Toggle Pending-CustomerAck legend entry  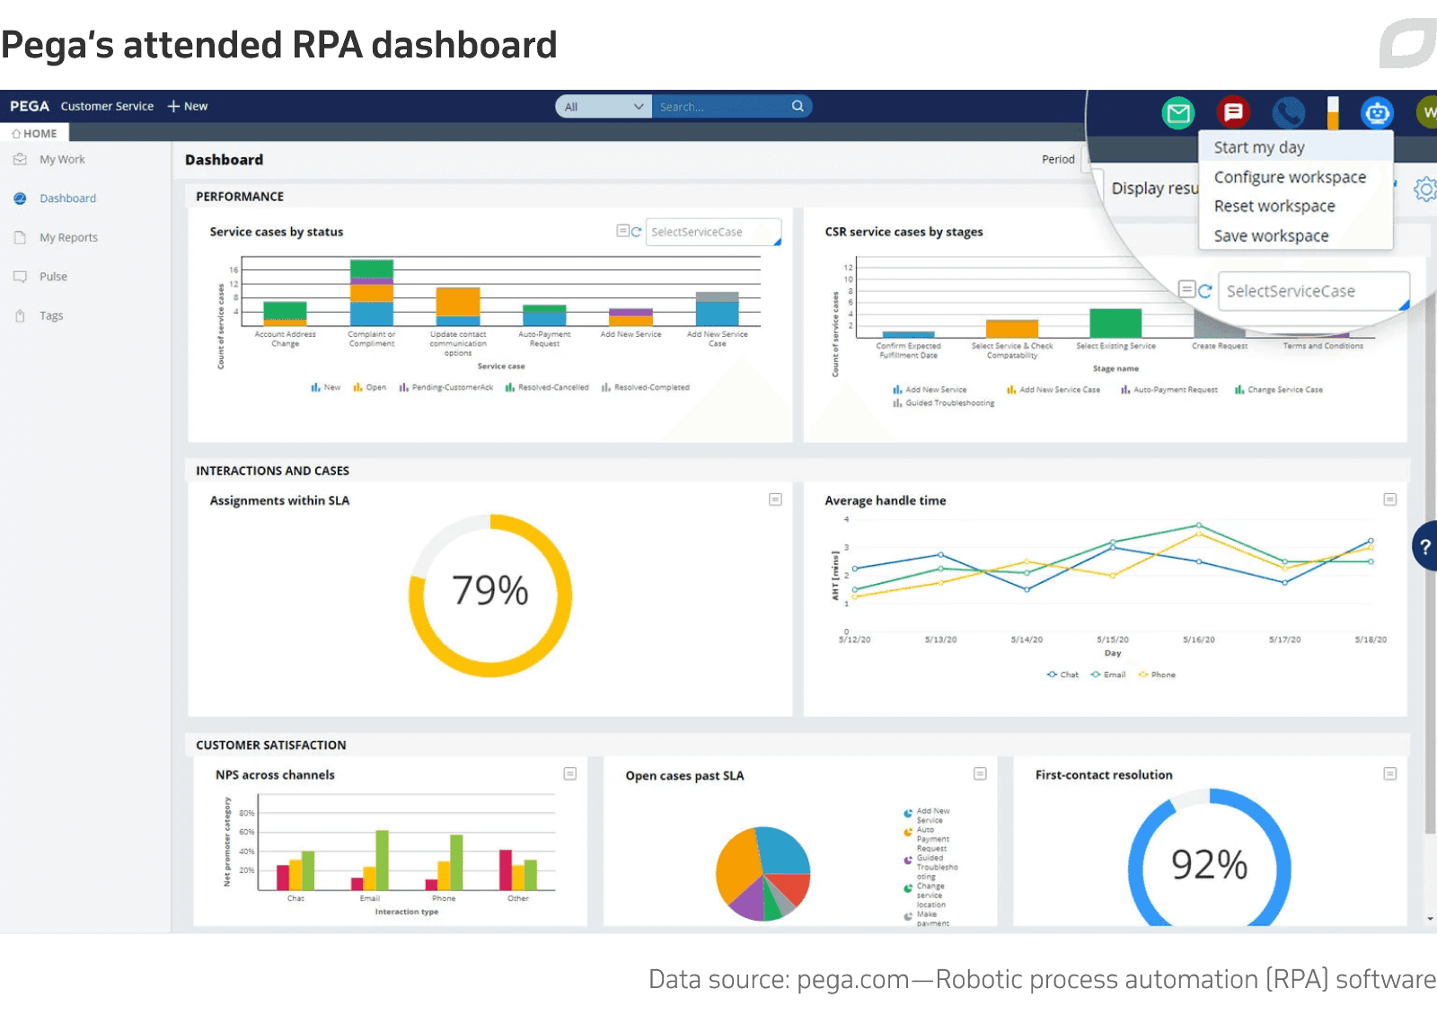coord(446,388)
